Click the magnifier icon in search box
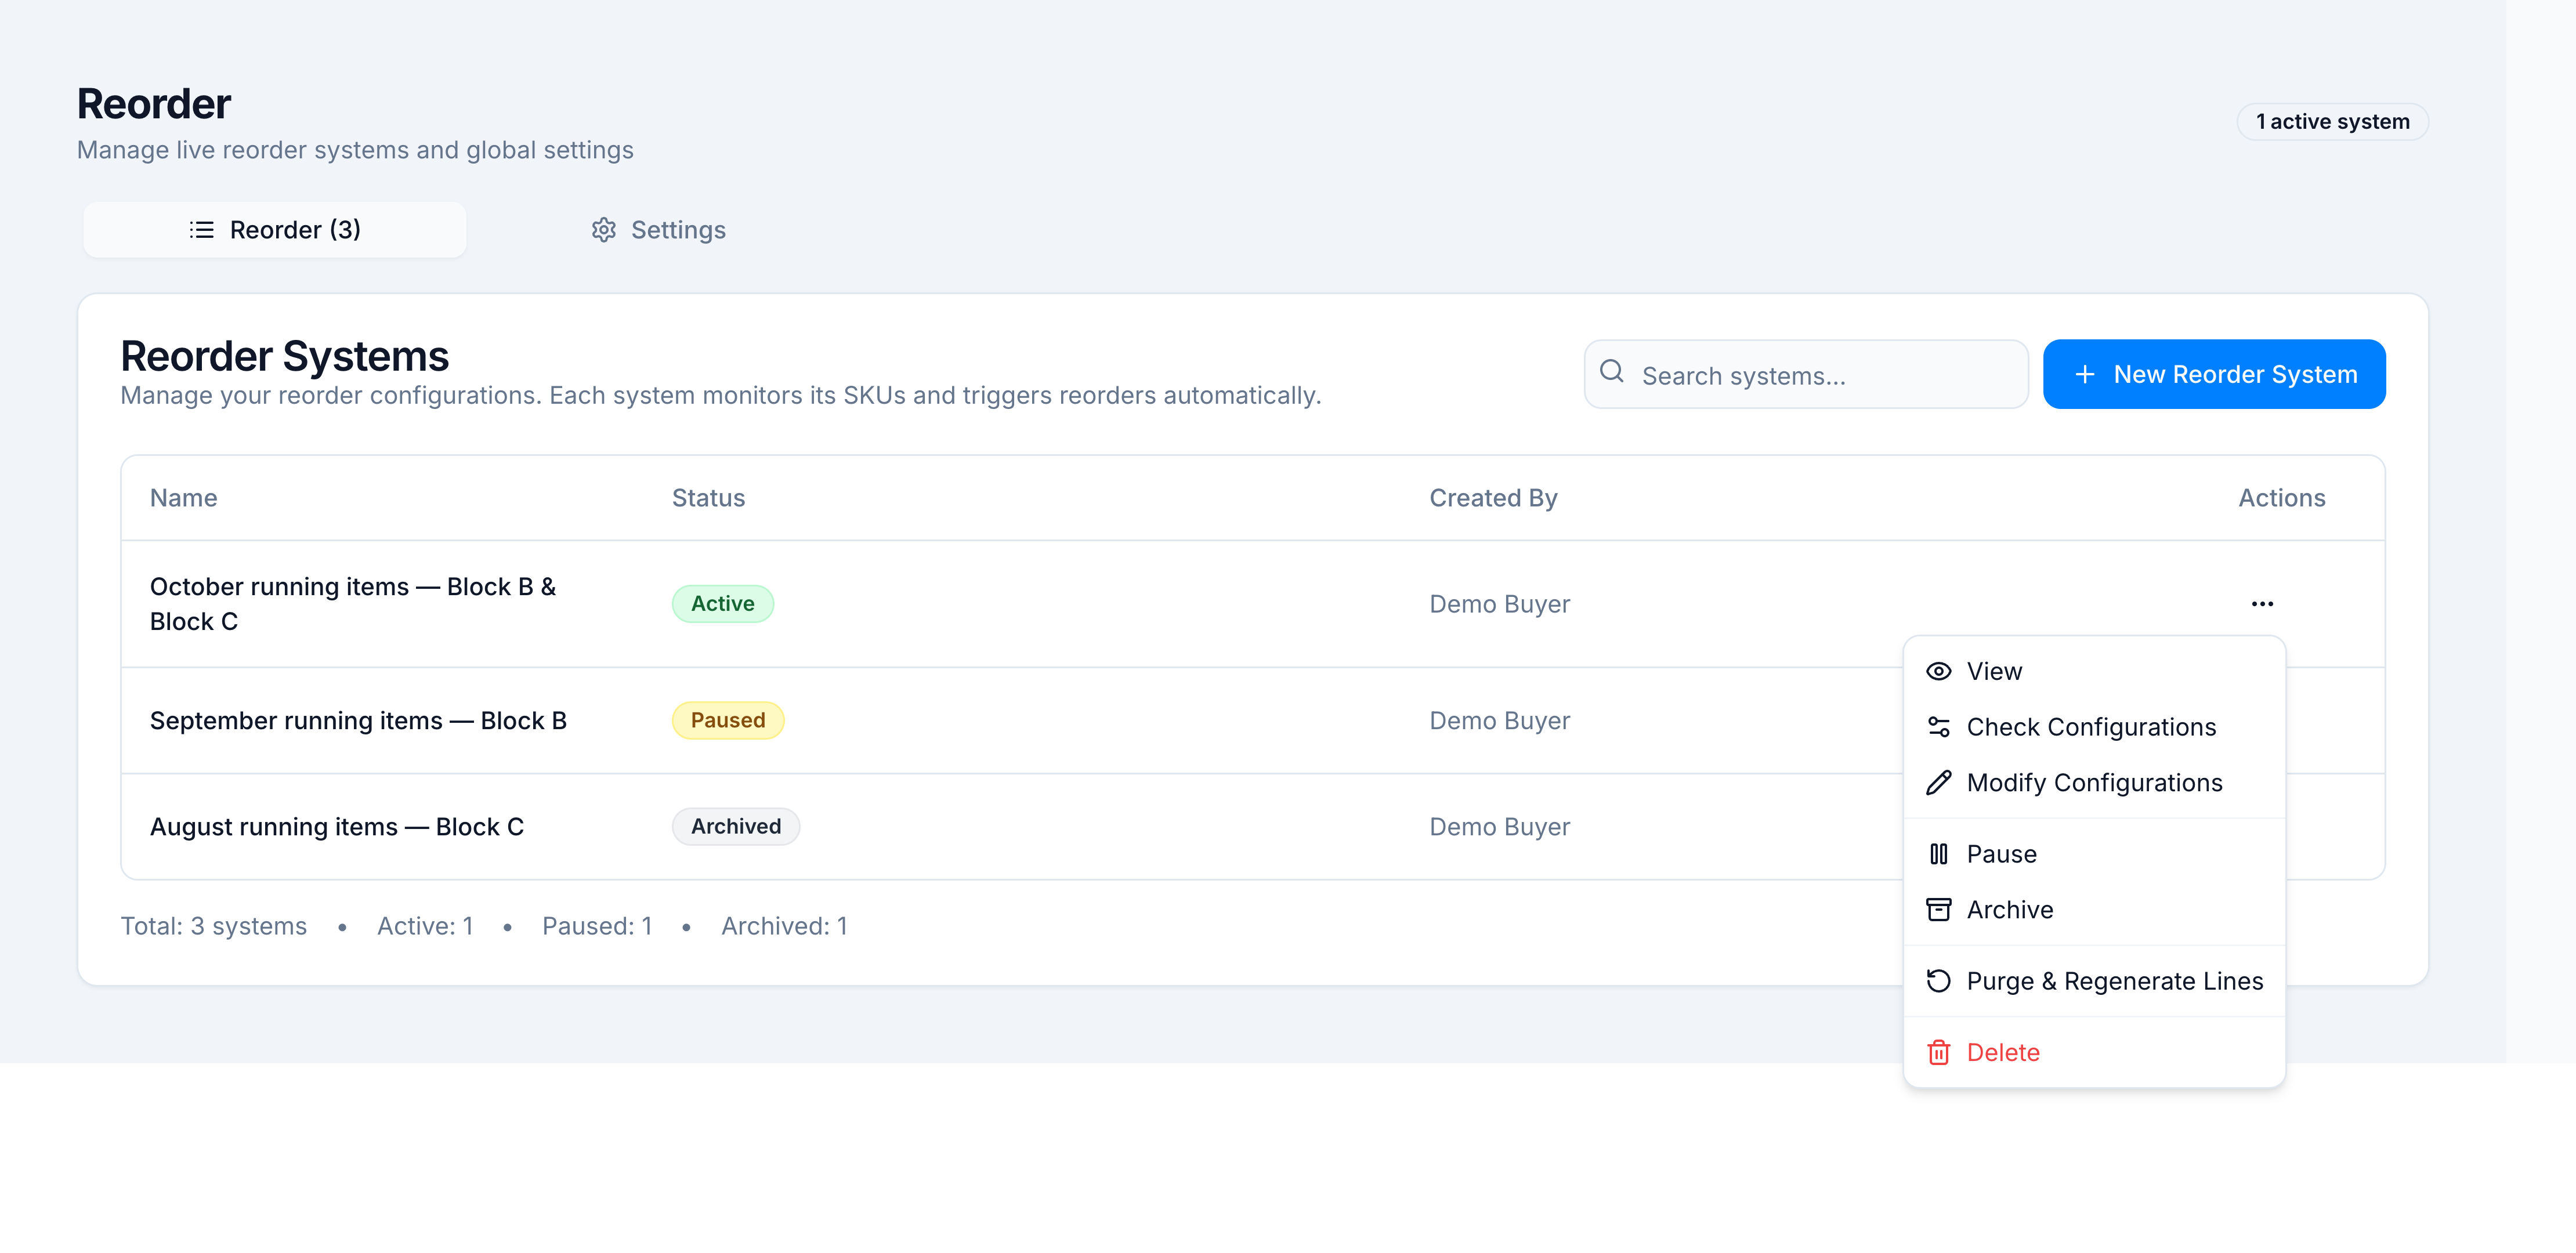2576x1253 pixels. coord(1611,372)
